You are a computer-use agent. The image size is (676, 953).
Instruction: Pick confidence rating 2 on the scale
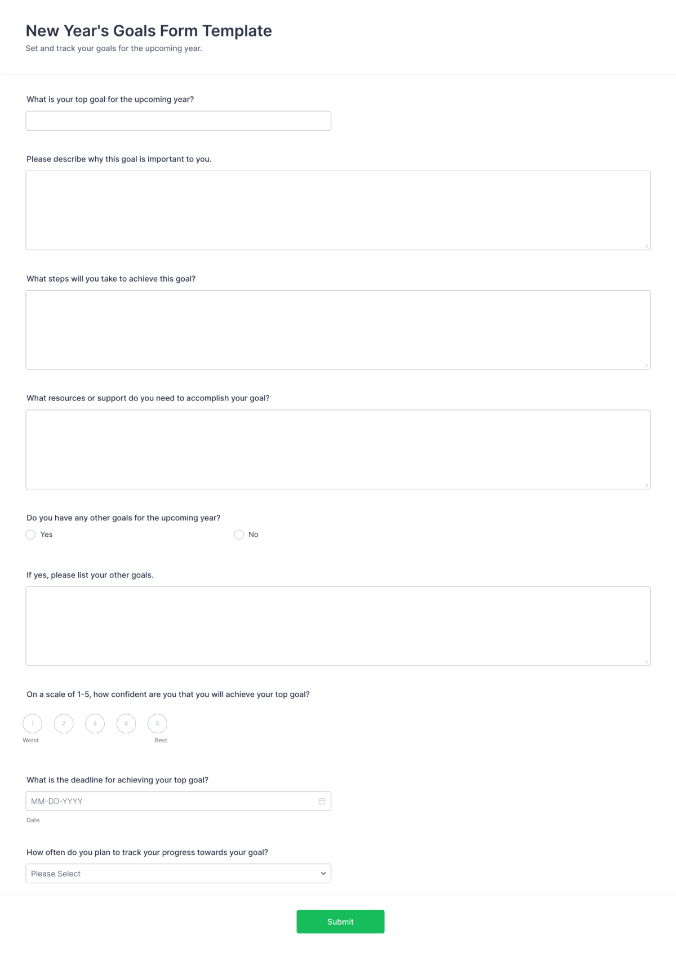point(63,723)
